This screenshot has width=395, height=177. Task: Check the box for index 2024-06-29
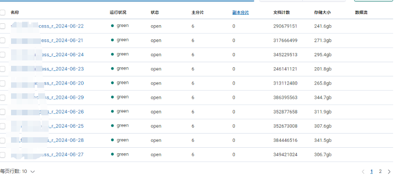coord(2,97)
